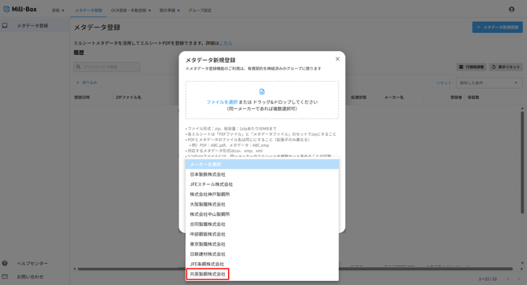This screenshot has height=285, width=527.
Task: Choose 中部鋼鈑株式会社 from the maker list
Action: [262, 234]
